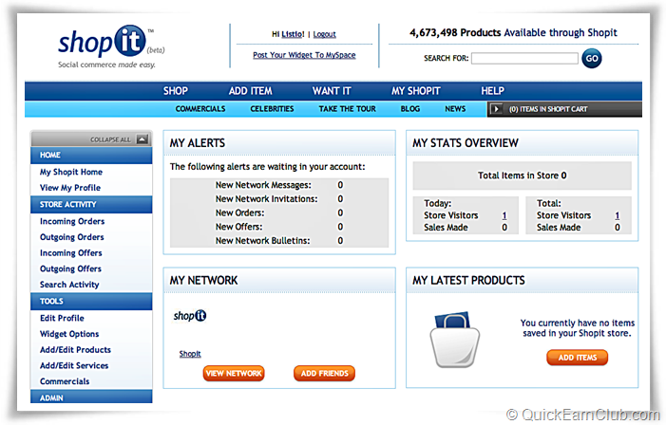This screenshot has width=666, height=425.
Task: Collapse the HOME sidebar section header
Action: [91, 156]
